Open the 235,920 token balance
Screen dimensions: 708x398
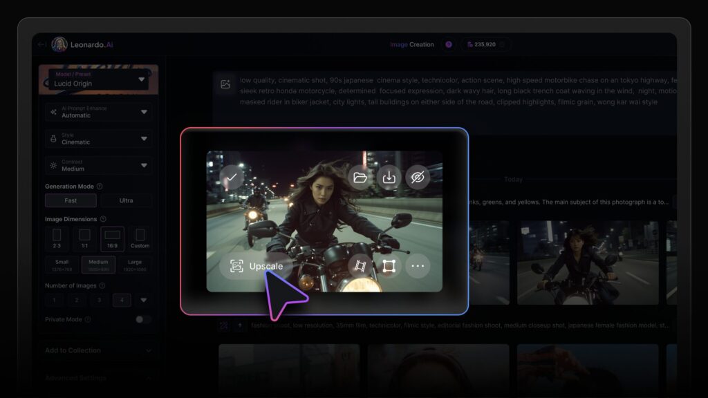tap(485, 44)
